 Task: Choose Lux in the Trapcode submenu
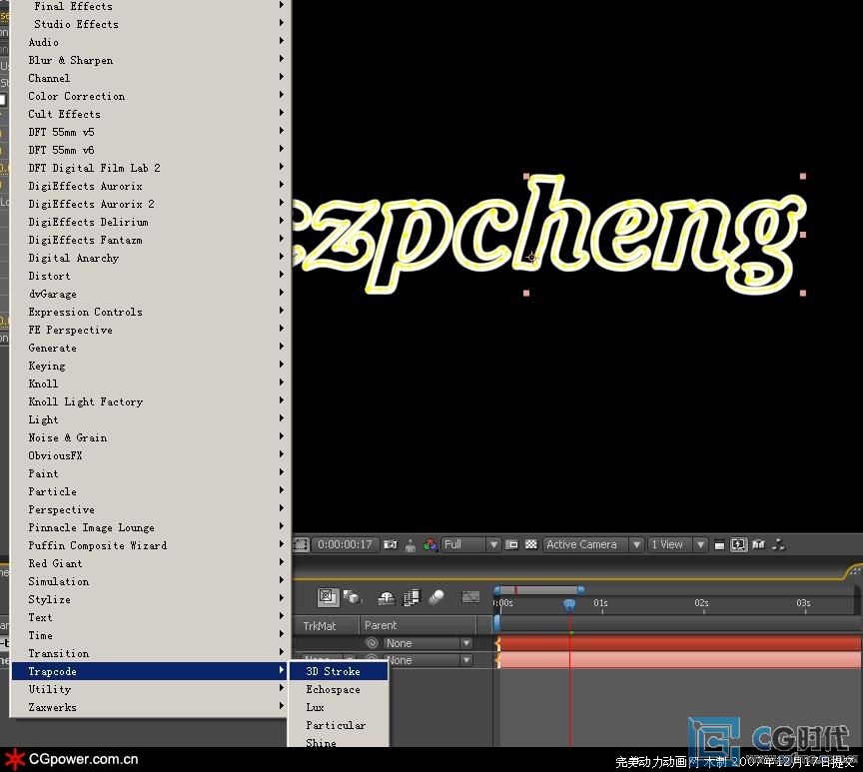point(339,707)
